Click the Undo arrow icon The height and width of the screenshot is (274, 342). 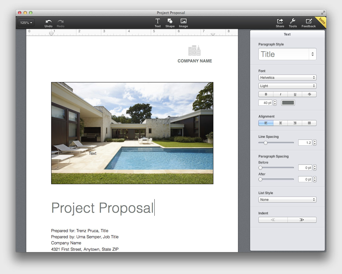(48, 21)
